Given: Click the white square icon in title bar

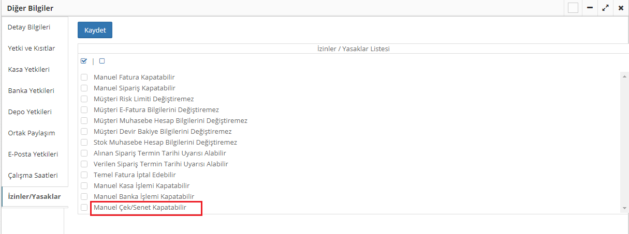Looking at the screenshot, I should point(573,8).
